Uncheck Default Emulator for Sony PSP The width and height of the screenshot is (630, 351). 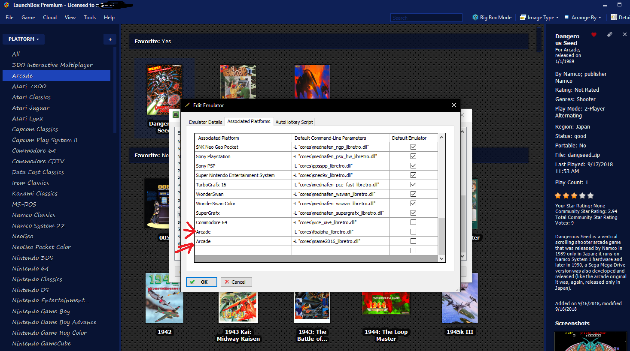[x=413, y=165]
